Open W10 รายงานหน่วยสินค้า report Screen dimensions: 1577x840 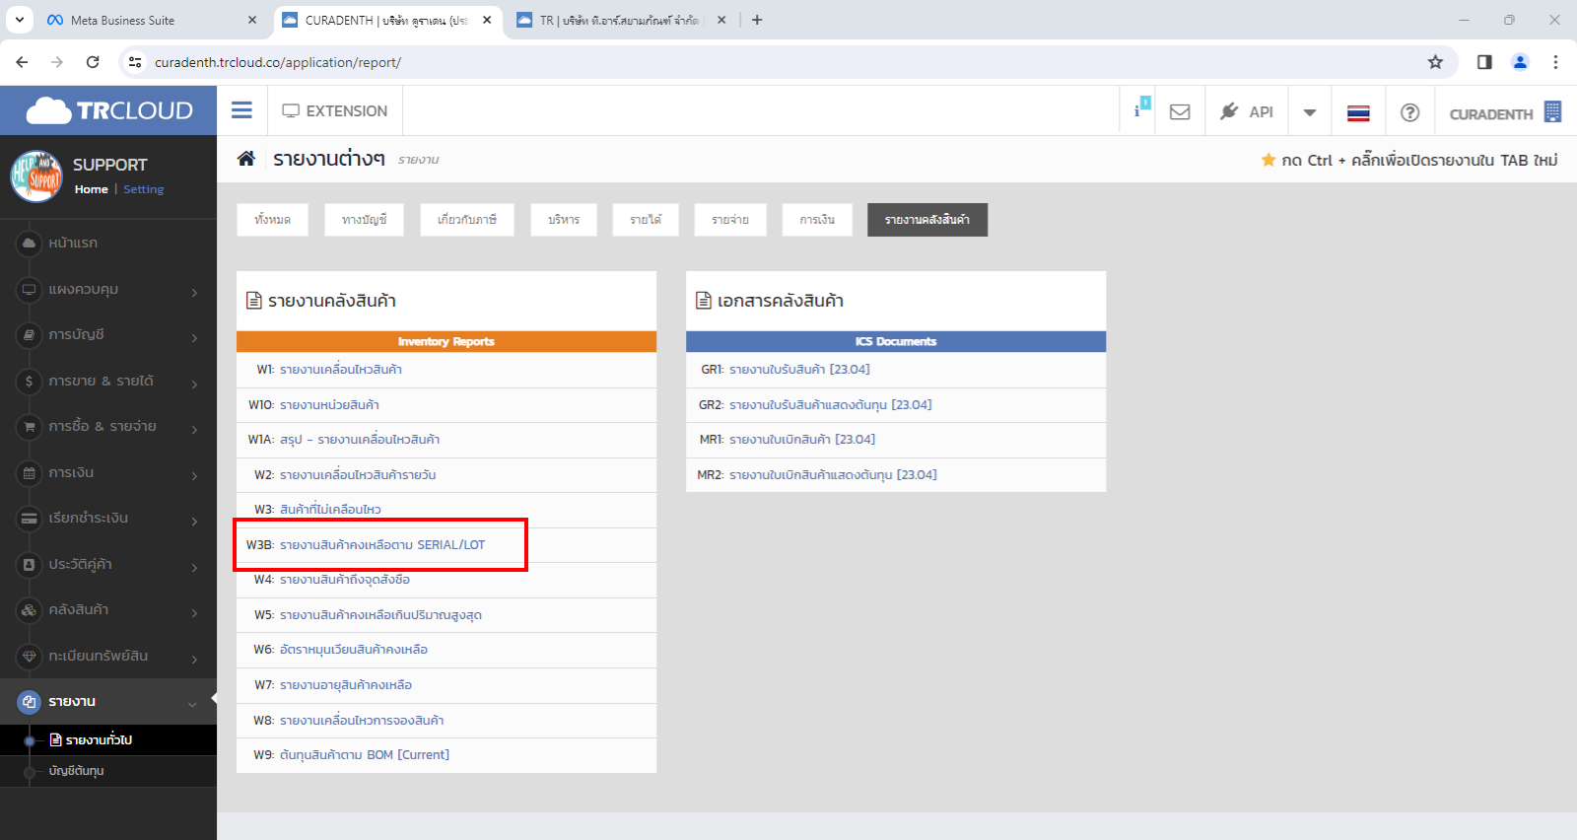[329, 405]
